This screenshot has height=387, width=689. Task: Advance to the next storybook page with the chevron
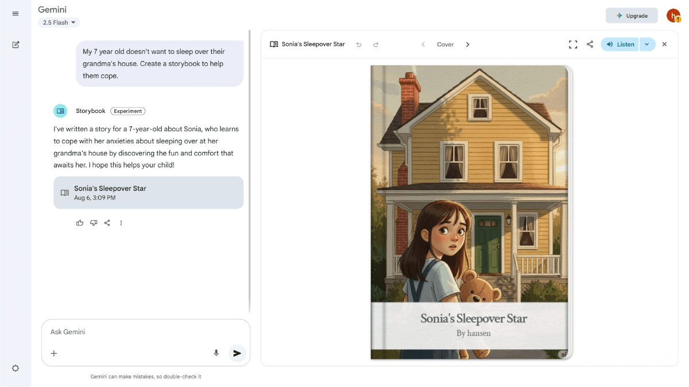pyautogui.click(x=467, y=44)
